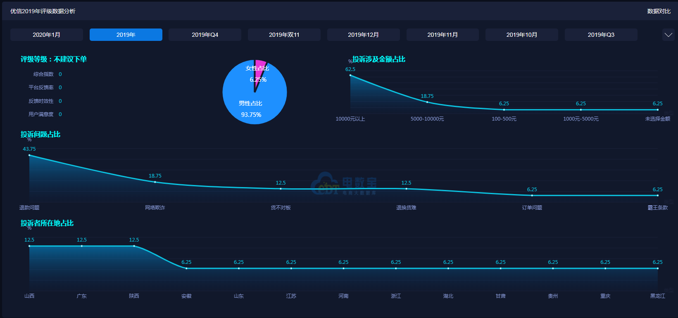Expand the period list chevron
This screenshot has width=678, height=318.
point(668,35)
